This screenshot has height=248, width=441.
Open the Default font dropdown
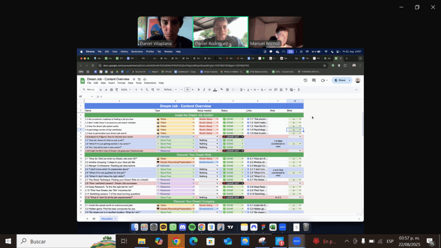[170, 90]
